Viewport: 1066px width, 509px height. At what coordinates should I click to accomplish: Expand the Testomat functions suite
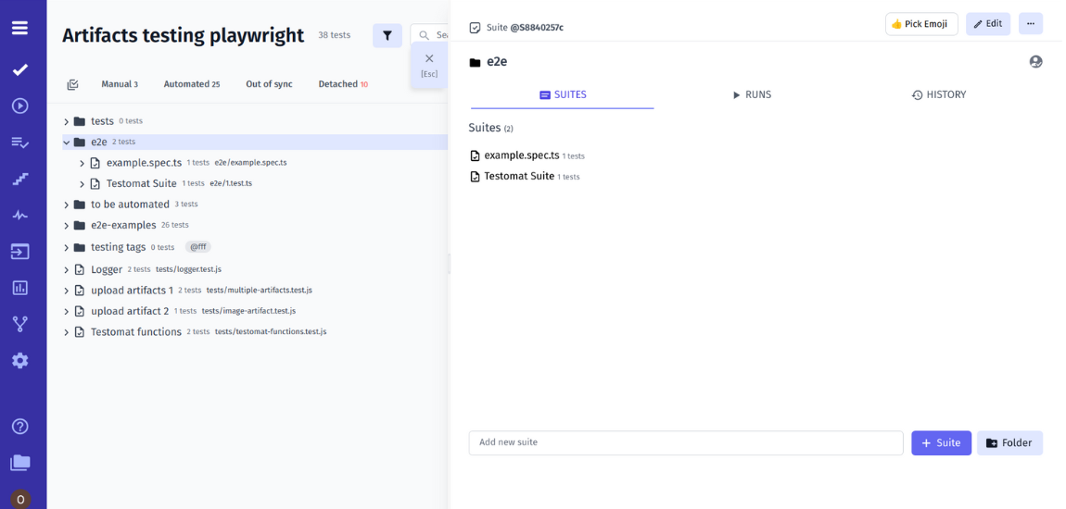point(67,332)
